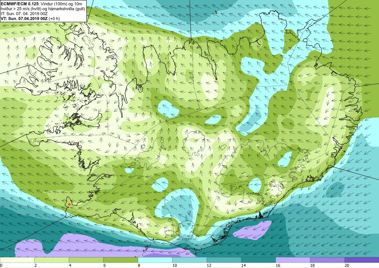Select the light green 2–4 m/s legend swatch
Viewport: 379px width, 268px height.
tap(52, 260)
